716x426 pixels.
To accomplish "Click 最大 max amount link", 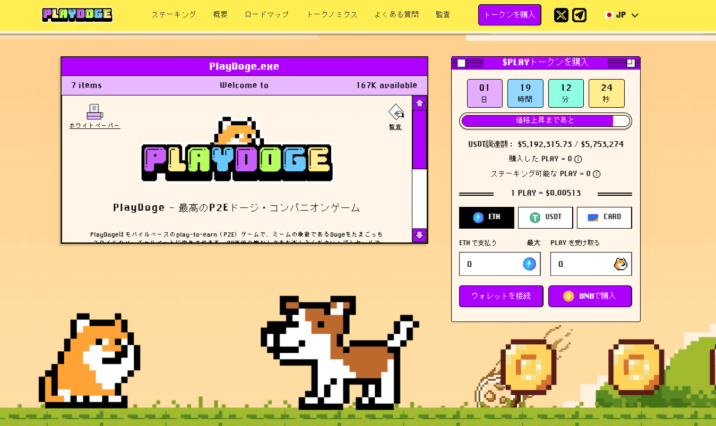I will pos(533,243).
